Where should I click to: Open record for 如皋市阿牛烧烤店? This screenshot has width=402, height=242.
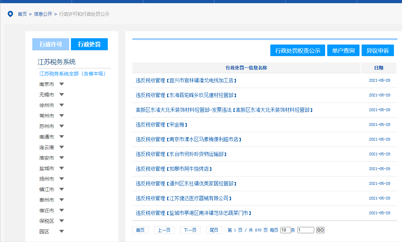tap(173, 169)
